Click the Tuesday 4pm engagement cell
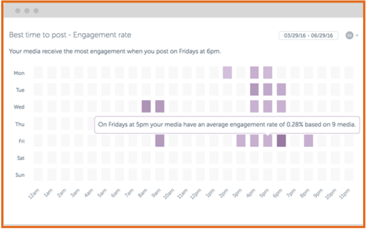The image size is (366, 229). [254, 89]
